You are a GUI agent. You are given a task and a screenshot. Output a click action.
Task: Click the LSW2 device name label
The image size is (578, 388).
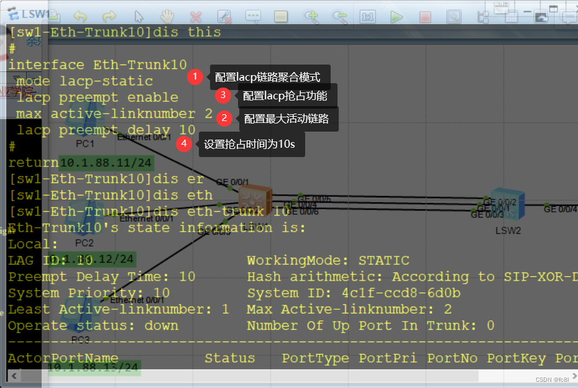[x=508, y=231]
